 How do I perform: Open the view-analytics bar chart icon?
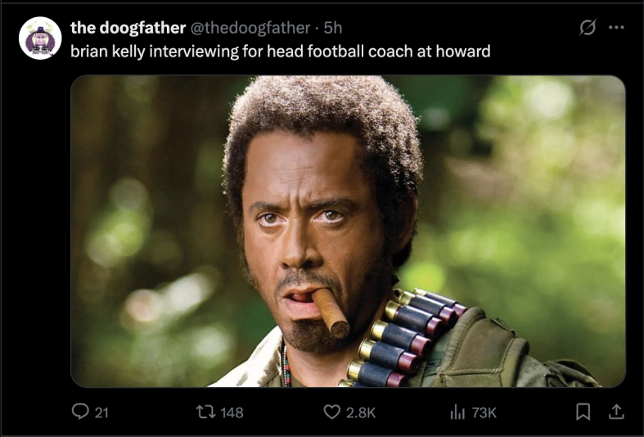pos(457,412)
